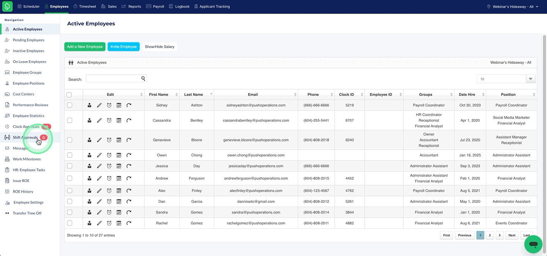This screenshot has height=256, width=547.
Task: Click the sidneyashton@pushoperations.com email cell
Action: pyautogui.click(x=256, y=105)
